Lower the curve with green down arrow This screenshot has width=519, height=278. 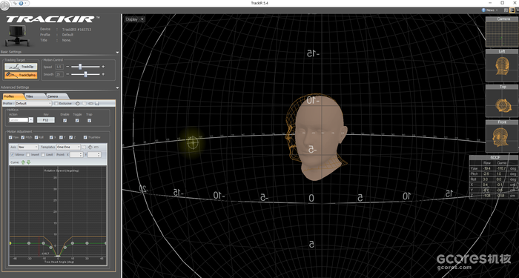28,162
